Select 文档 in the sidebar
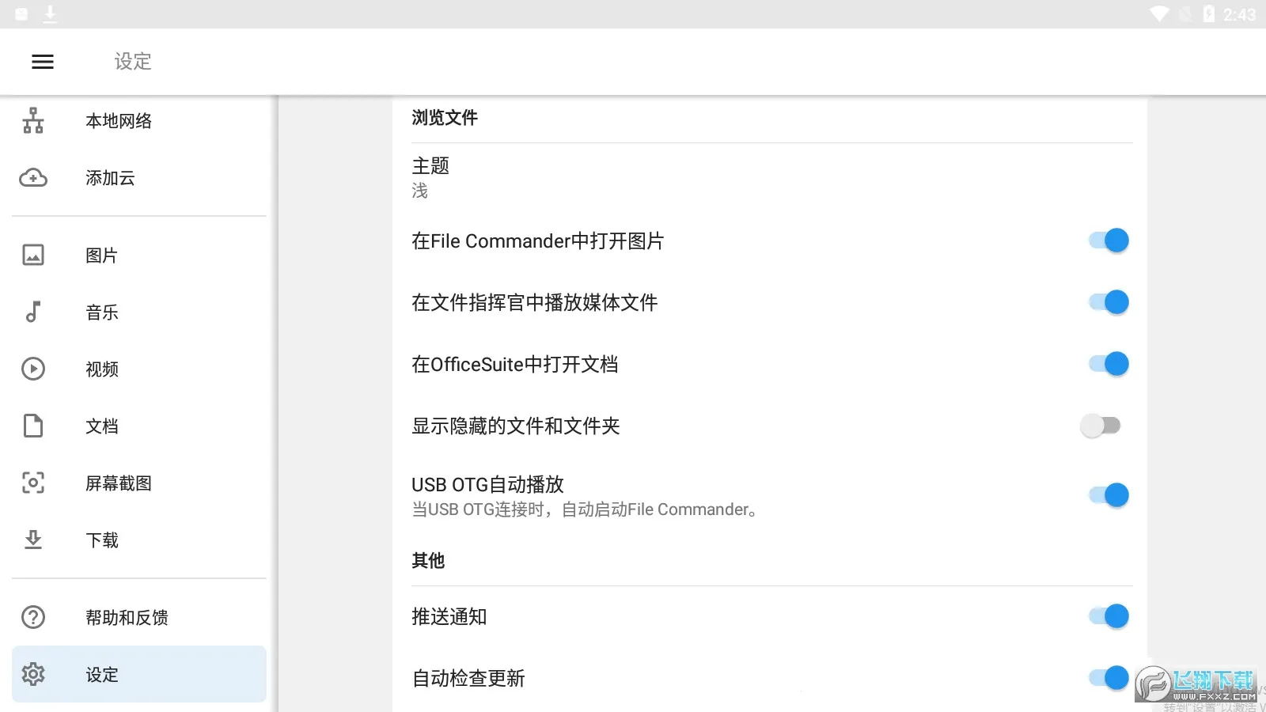 click(x=102, y=426)
